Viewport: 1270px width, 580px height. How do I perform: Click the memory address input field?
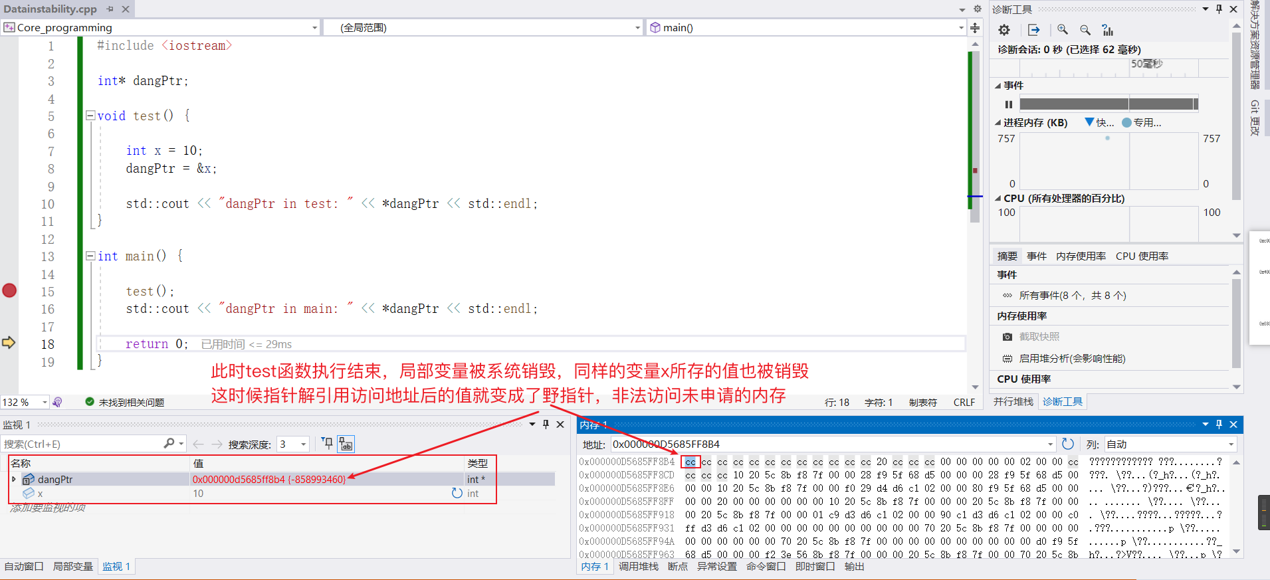(828, 444)
